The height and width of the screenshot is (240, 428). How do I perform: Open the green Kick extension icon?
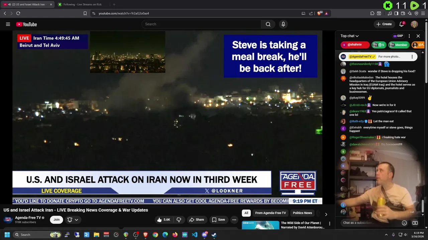[x=388, y=5]
